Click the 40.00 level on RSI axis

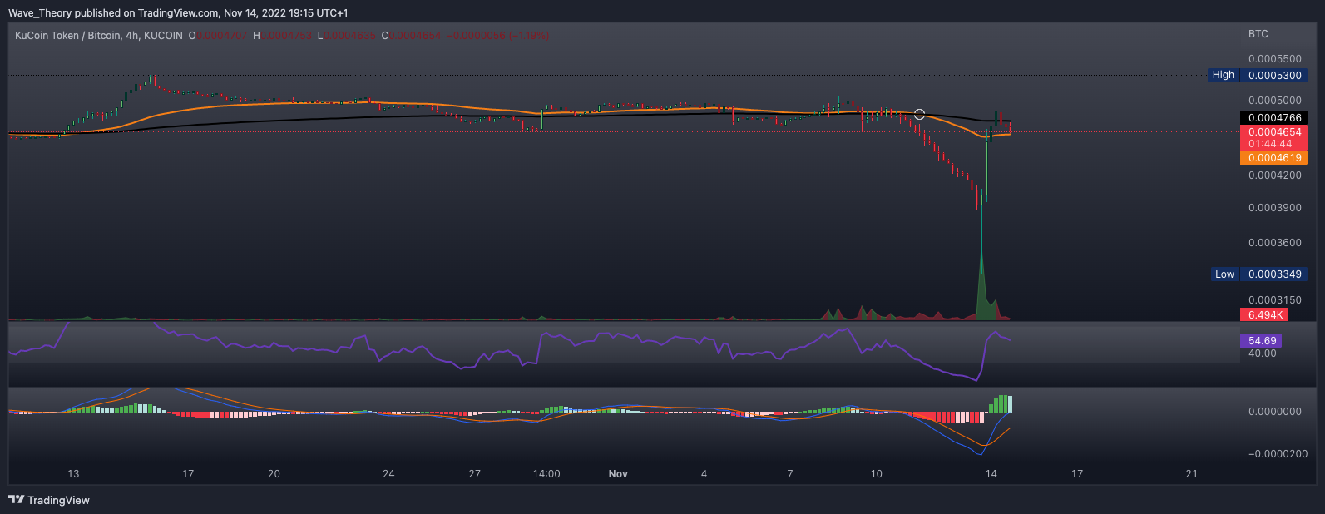point(1262,353)
